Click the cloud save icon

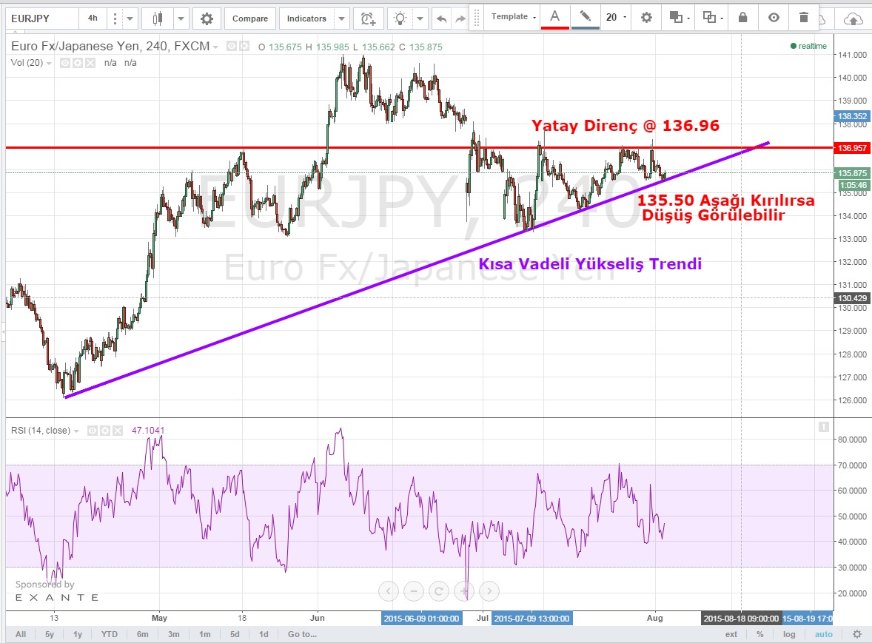coord(853,18)
